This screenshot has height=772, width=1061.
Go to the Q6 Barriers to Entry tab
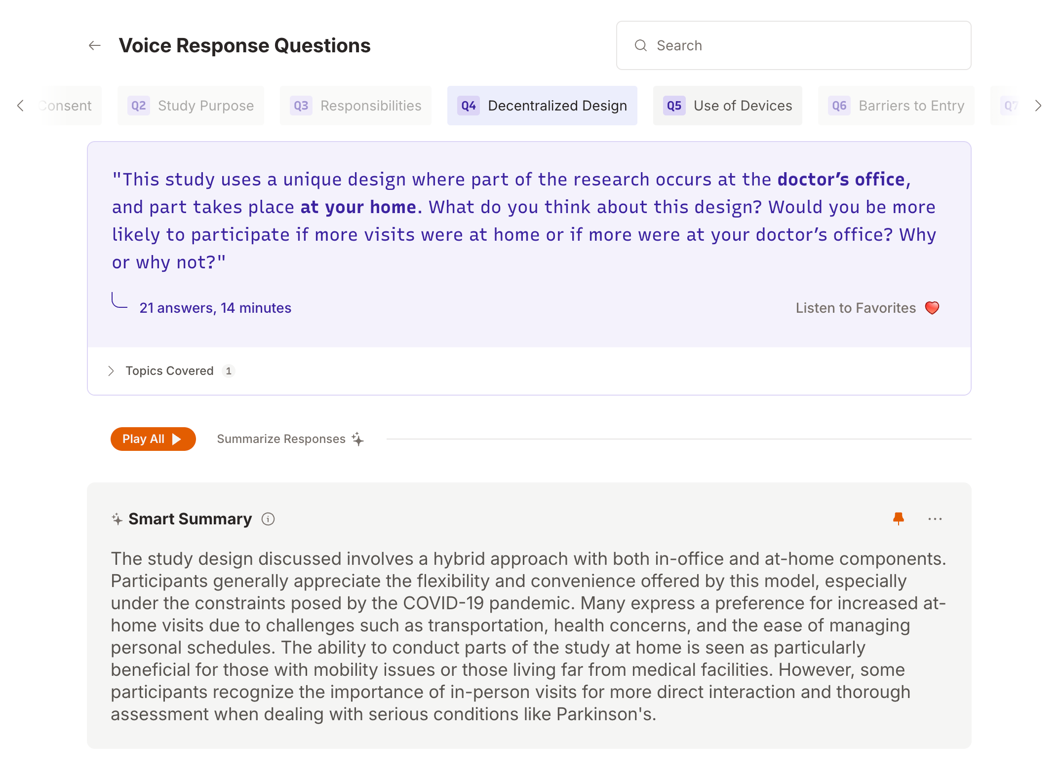[896, 106]
